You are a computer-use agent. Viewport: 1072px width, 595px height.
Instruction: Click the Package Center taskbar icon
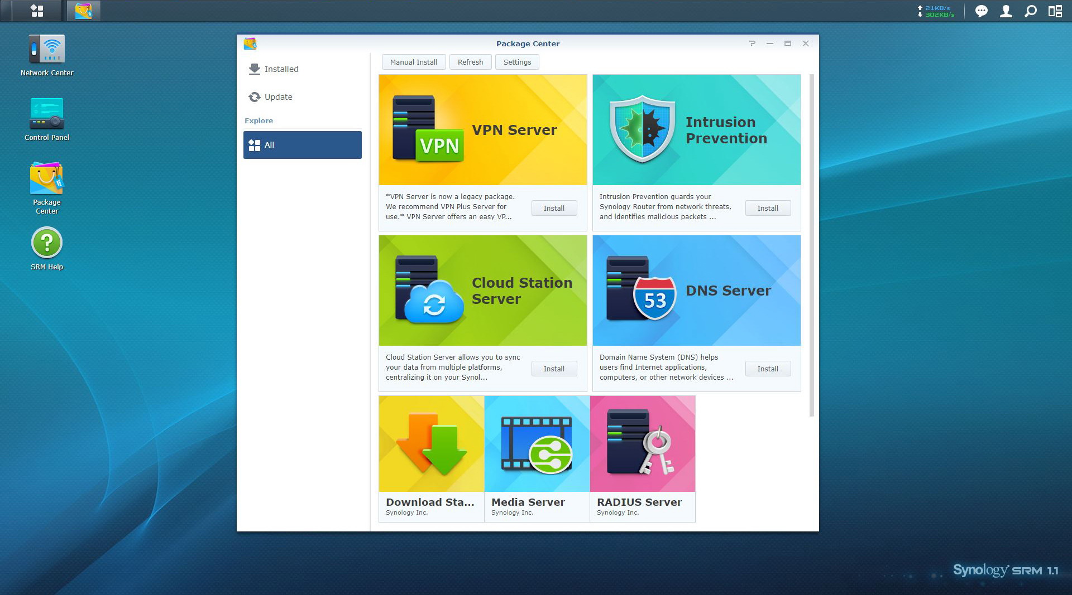click(84, 11)
